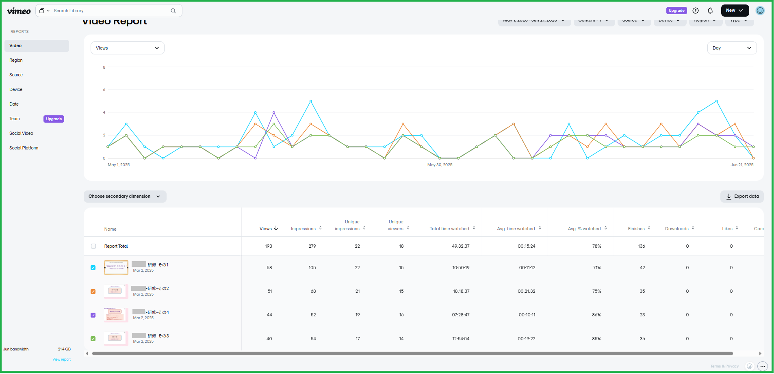774x374 pixels.
Task: Click the 研修-その3 video title
Action: coord(150,336)
